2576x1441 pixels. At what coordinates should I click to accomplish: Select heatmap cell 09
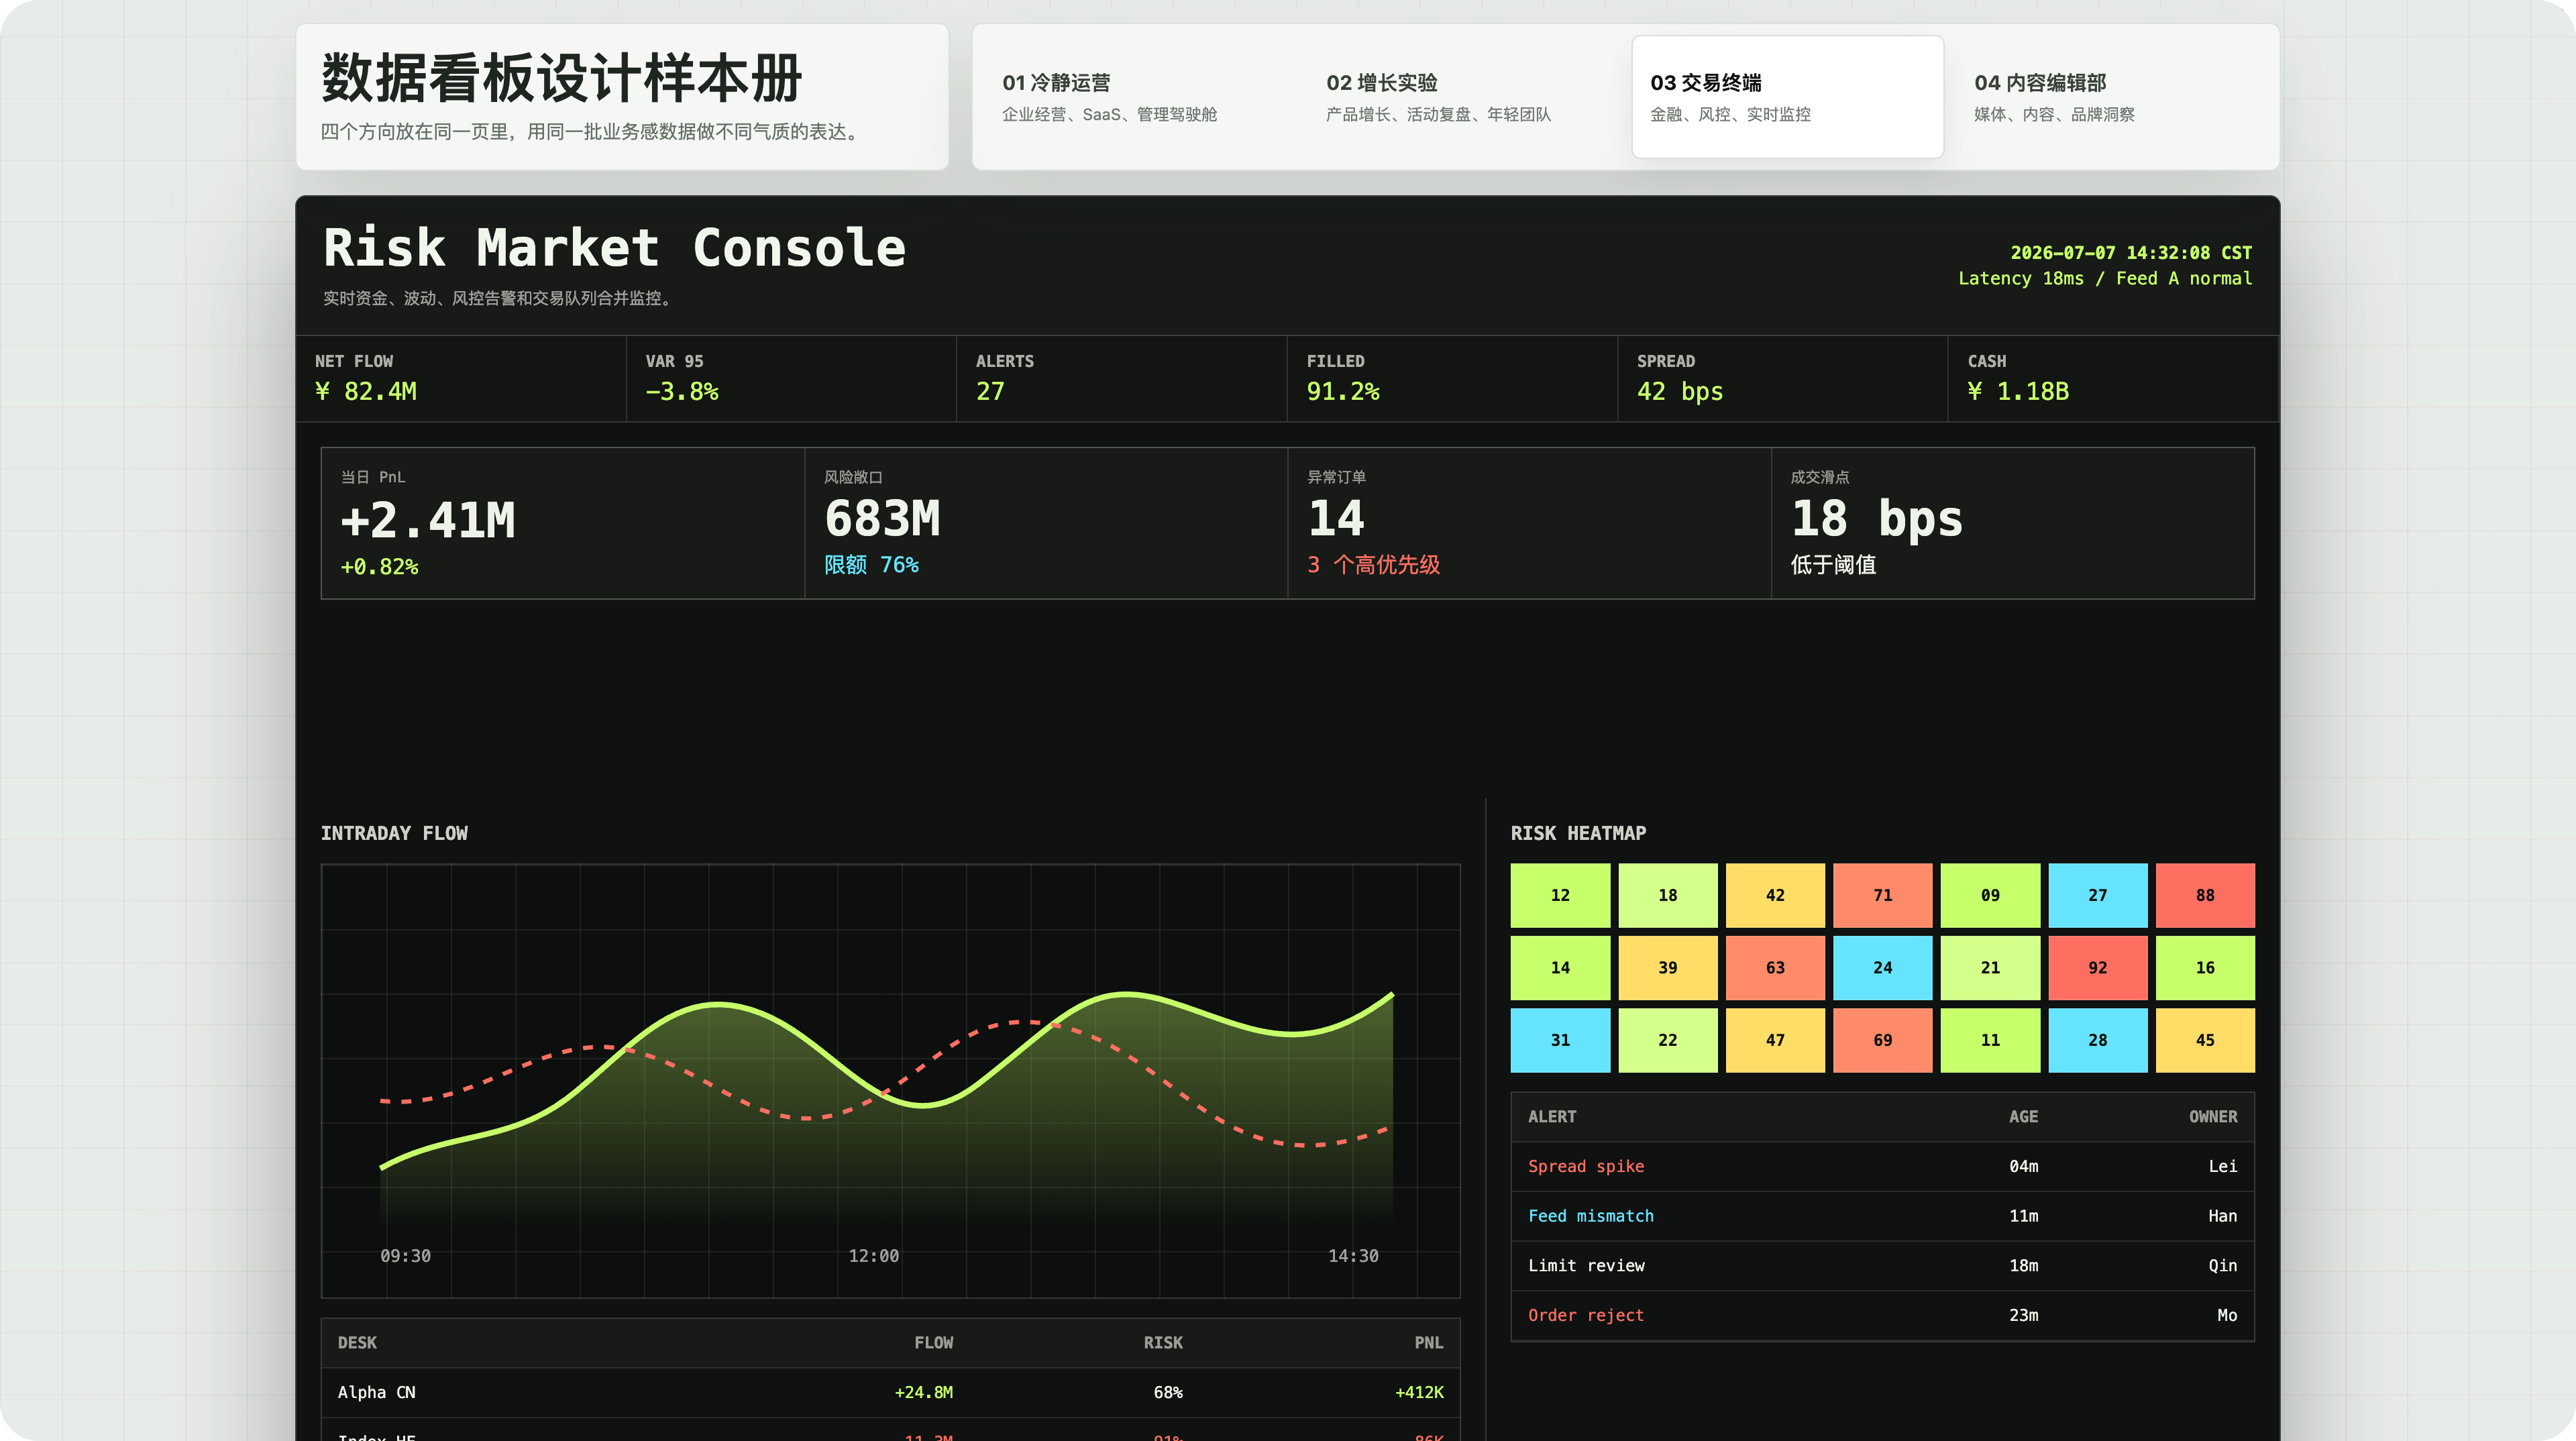coord(1990,895)
